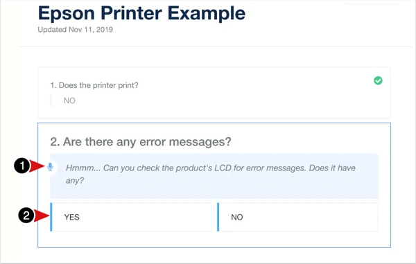
Task: Click the grey bar beside the answered NO
Action: pos(51,100)
